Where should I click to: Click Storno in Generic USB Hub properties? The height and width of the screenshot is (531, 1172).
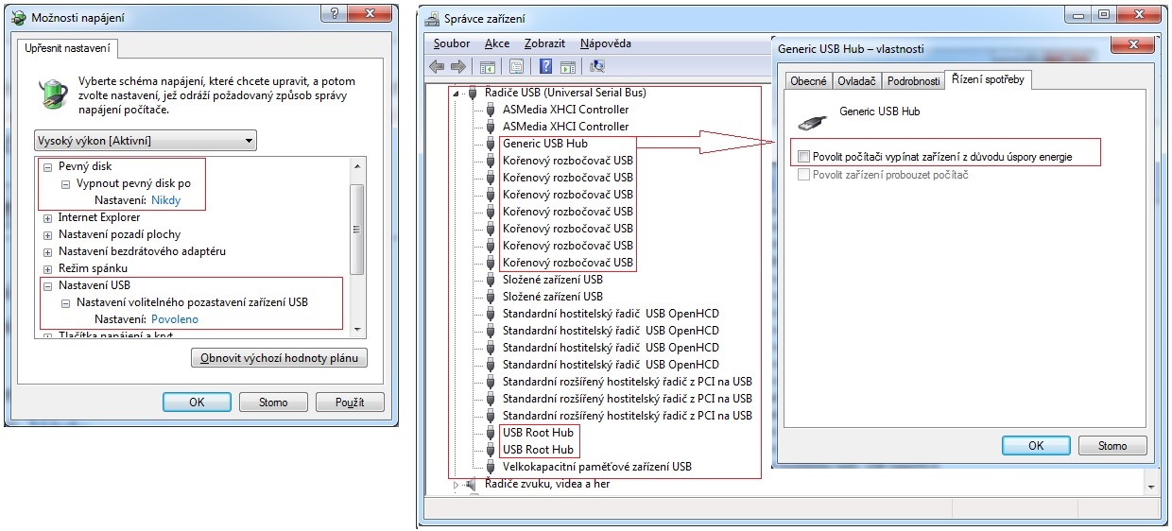[x=1112, y=445]
